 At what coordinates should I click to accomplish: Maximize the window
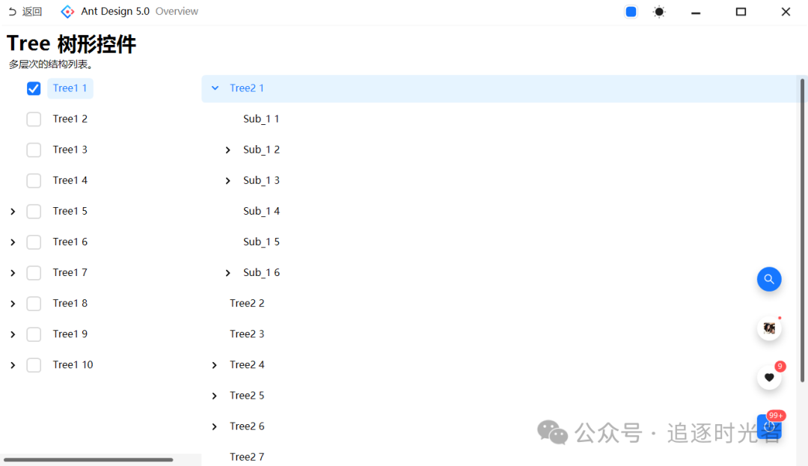741,12
